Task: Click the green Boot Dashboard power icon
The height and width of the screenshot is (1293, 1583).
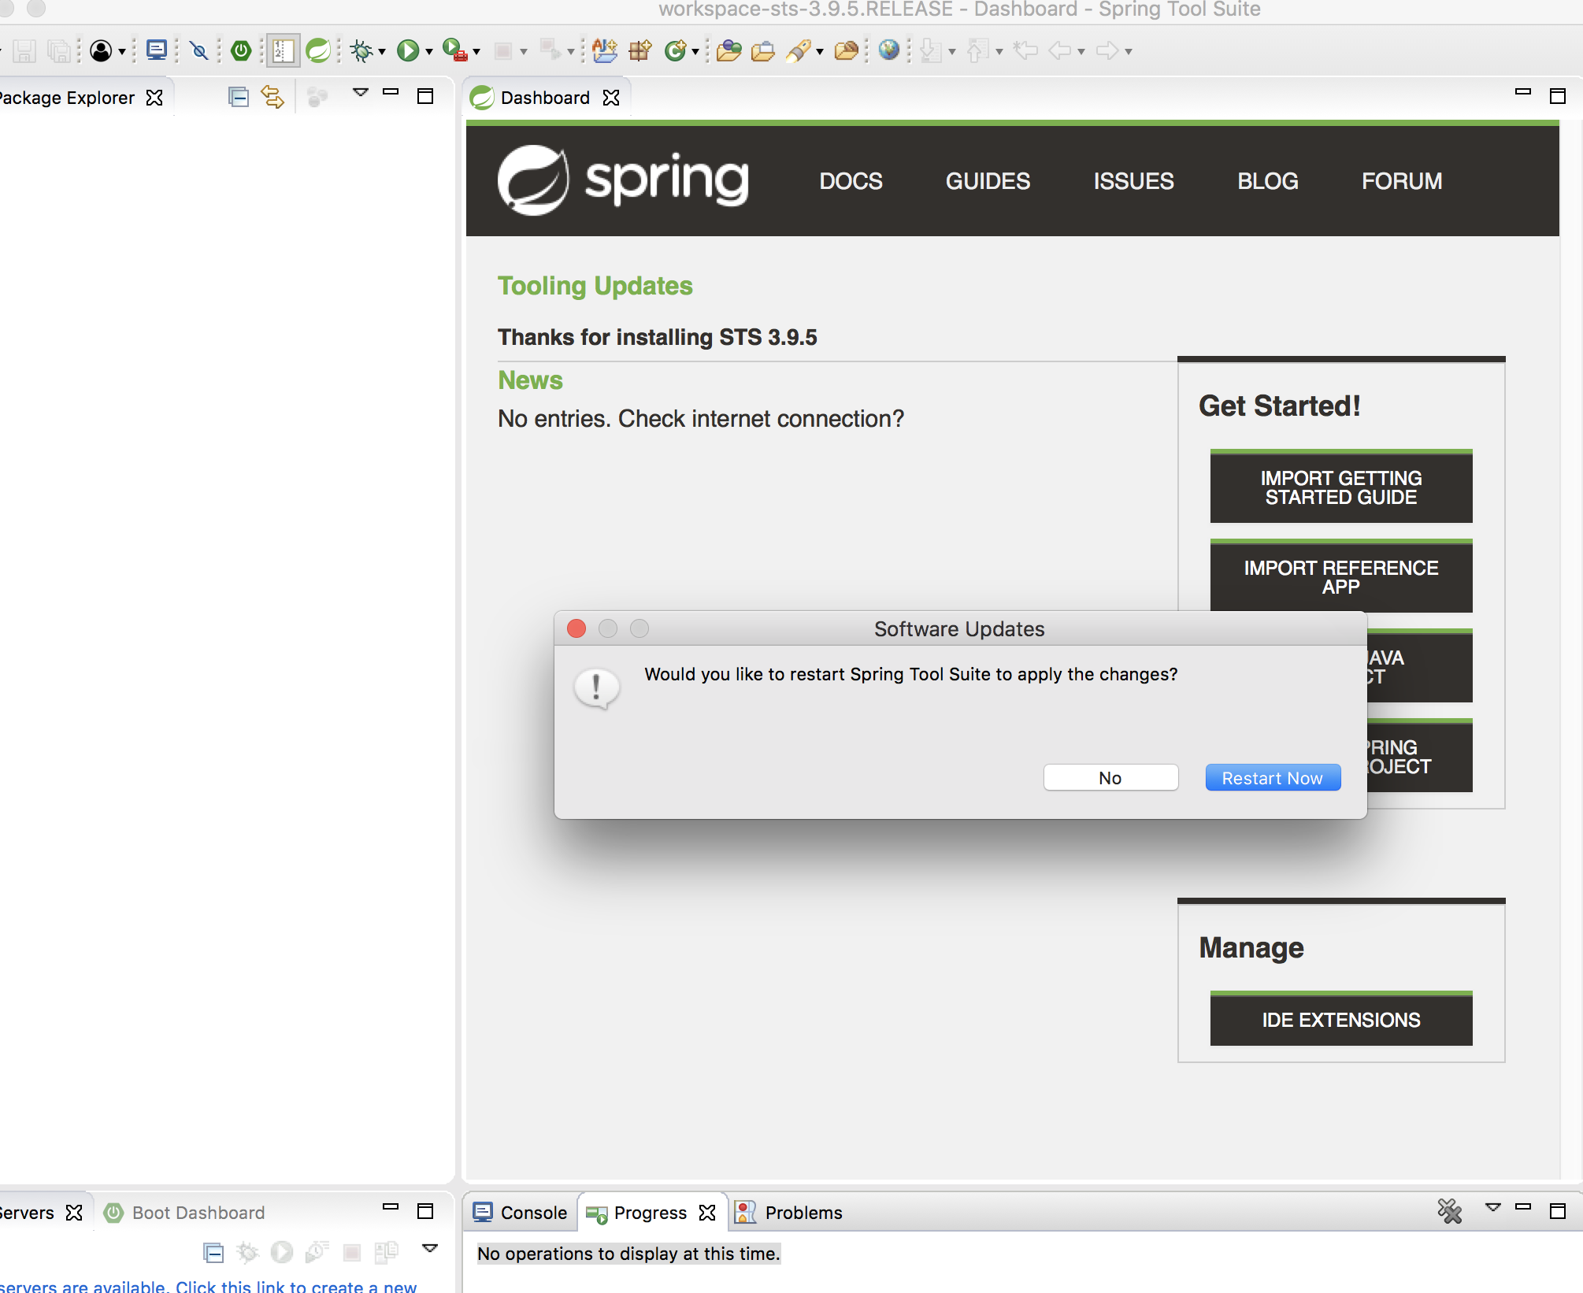Action: click(x=241, y=50)
